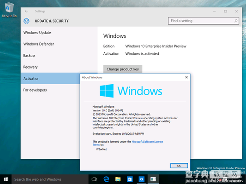Click the Update & Security gear icon
Viewport: 246px width, 184px height.
pyautogui.click(x=26, y=21)
